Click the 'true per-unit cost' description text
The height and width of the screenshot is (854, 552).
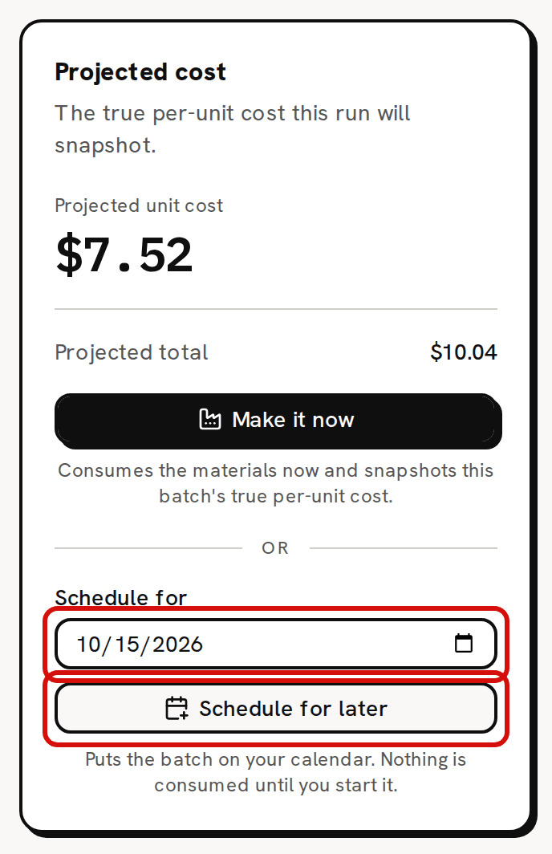click(233, 129)
